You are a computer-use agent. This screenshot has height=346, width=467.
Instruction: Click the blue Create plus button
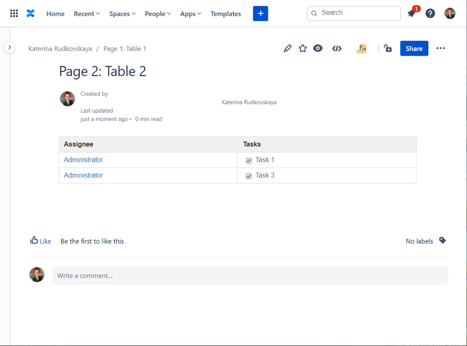click(x=260, y=14)
